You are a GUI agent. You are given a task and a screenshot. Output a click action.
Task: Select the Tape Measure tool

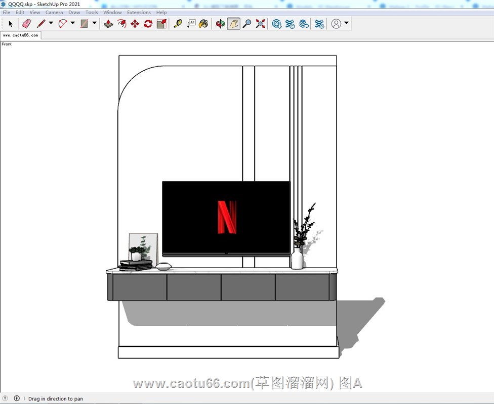pos(178,24)
